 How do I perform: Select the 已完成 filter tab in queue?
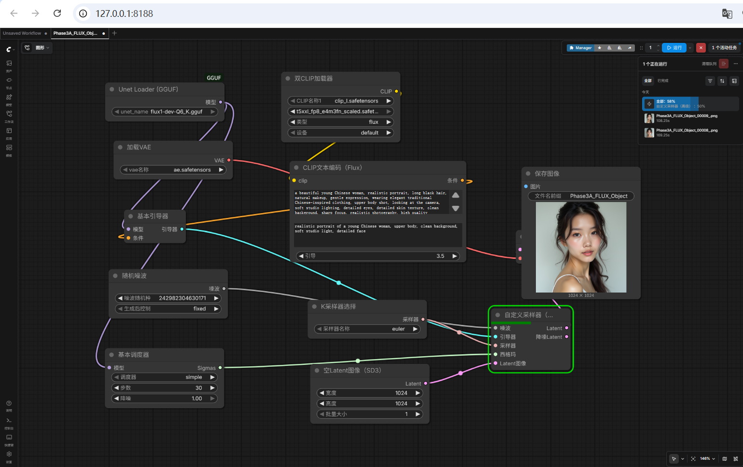(x=663, y=80)
